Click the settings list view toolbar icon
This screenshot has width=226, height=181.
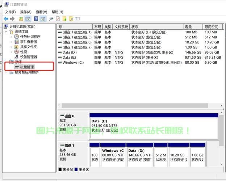77,19
